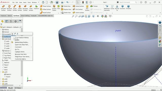The height and width of the screenshot is (91, 162).
Task: Select the Revolved Surface tool
Action: [9, 8]
